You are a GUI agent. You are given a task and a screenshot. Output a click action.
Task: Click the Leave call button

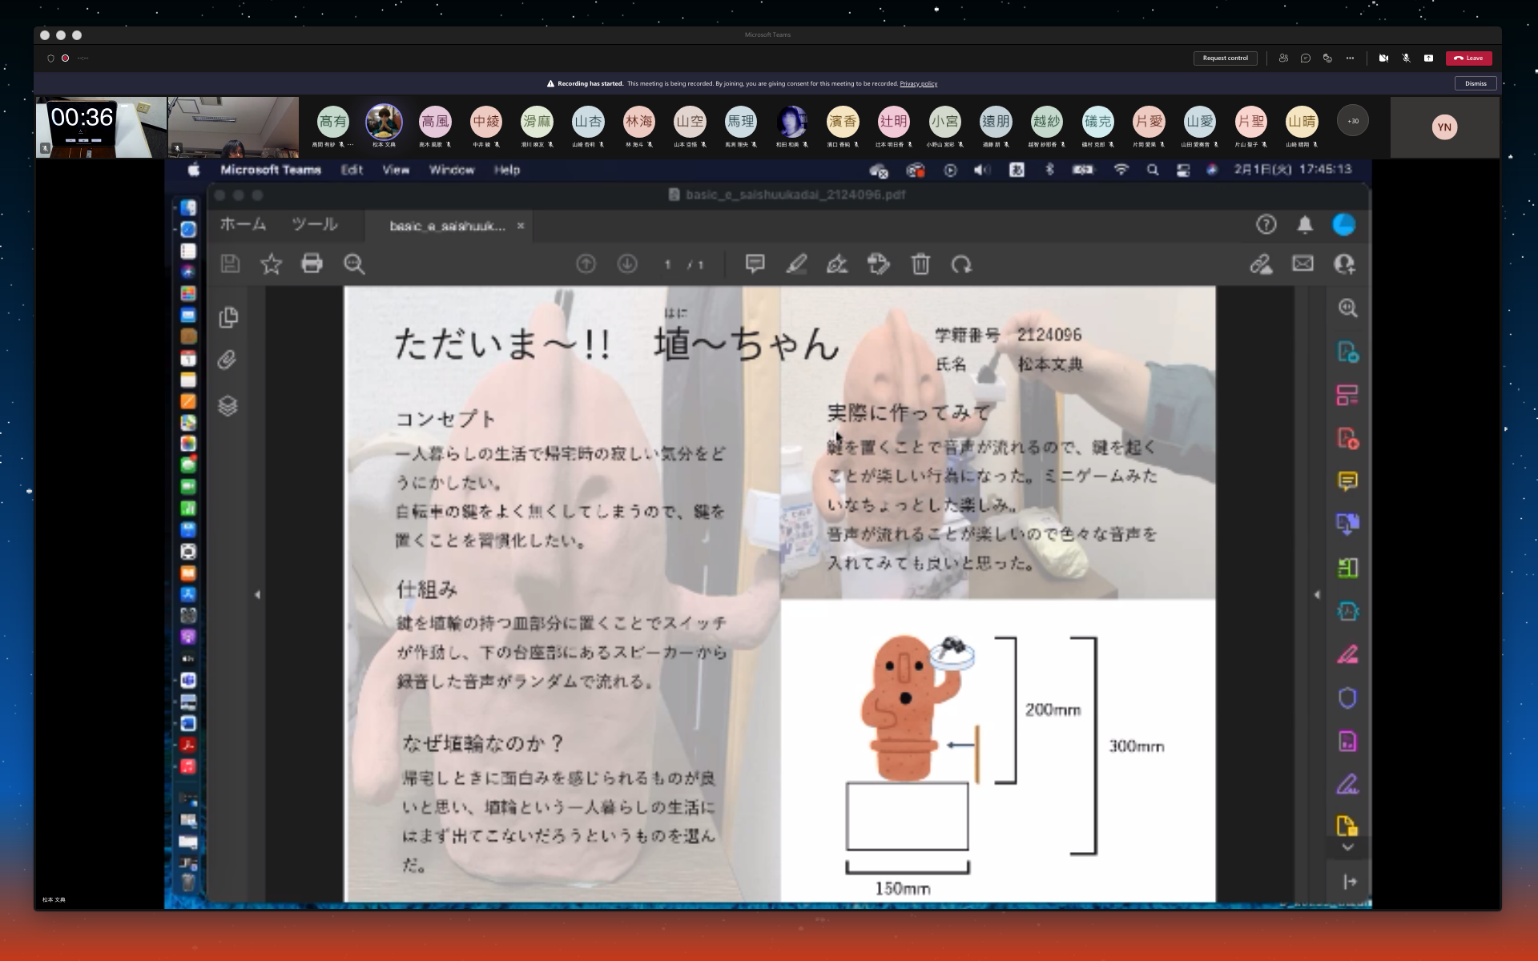(x=1469, y=58)
